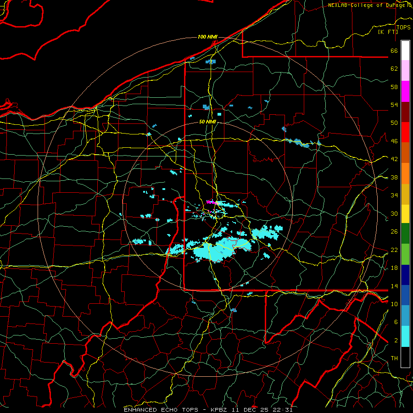The height and width of the screenshot is (413, 413).
Task: Click the legend value 46
Action: (x=394, y=141)
